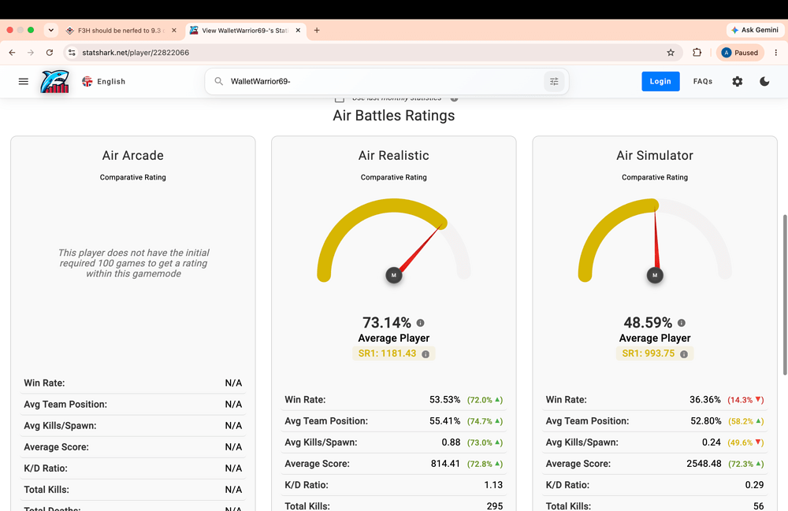Viewport: 788px width, 511px height.
Task: Click the address bar URL statshark.net/player/22822066
Action: pos(136,53)
